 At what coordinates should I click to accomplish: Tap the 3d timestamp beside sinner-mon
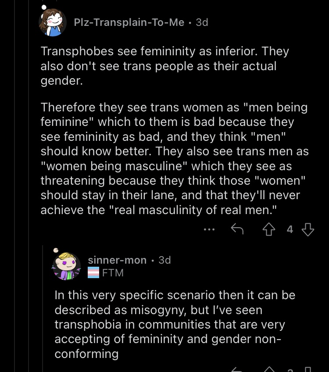tap(164, 260)
